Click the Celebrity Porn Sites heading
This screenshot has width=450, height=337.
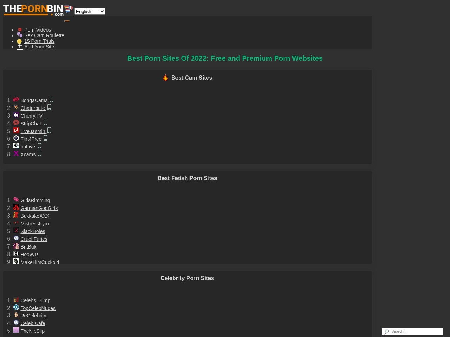tap(187, 278)
